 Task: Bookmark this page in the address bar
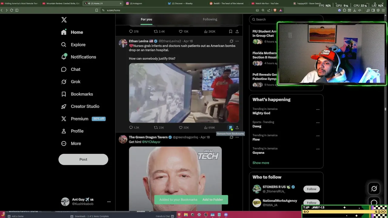tap(96, 10)
